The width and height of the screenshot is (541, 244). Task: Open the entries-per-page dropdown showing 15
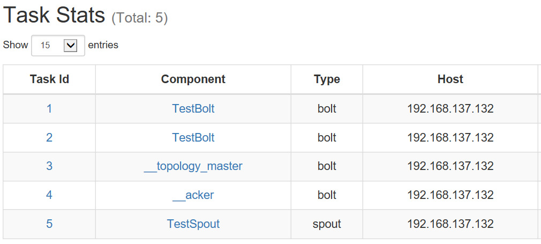(x=57, y=46)
